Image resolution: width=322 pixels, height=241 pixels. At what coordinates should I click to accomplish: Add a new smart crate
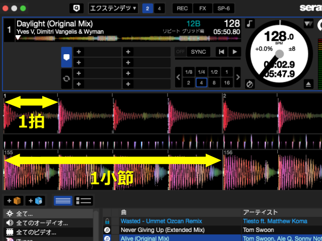click(35, 201)
